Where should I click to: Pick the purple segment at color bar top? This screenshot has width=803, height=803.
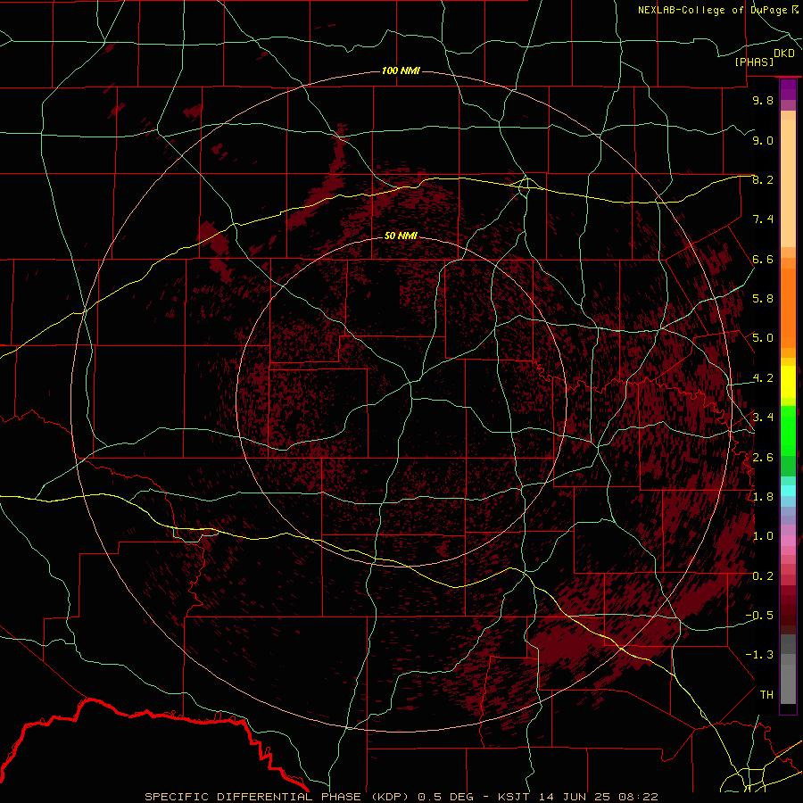pyautogui.click(x=788, y=89)
